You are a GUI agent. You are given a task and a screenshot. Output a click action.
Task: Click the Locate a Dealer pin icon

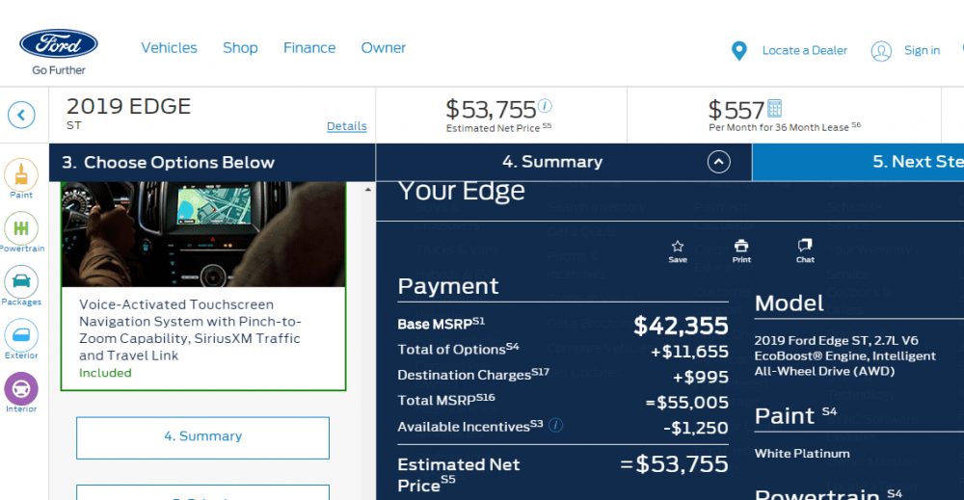pyautogui.click(x=739, y=51)
